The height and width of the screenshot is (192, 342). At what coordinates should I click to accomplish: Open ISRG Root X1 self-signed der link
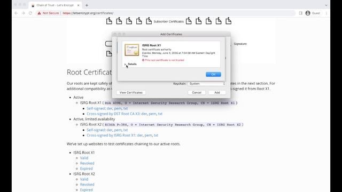point(110,108)
